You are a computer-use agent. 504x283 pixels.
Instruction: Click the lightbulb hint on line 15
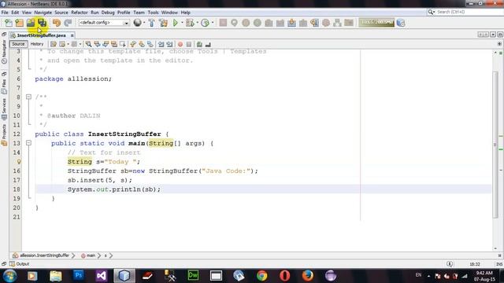[19, 162]
